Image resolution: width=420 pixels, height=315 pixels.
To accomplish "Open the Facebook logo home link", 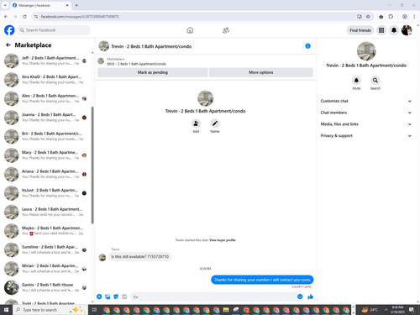I will pyautogui.click(x=9, y=30).
